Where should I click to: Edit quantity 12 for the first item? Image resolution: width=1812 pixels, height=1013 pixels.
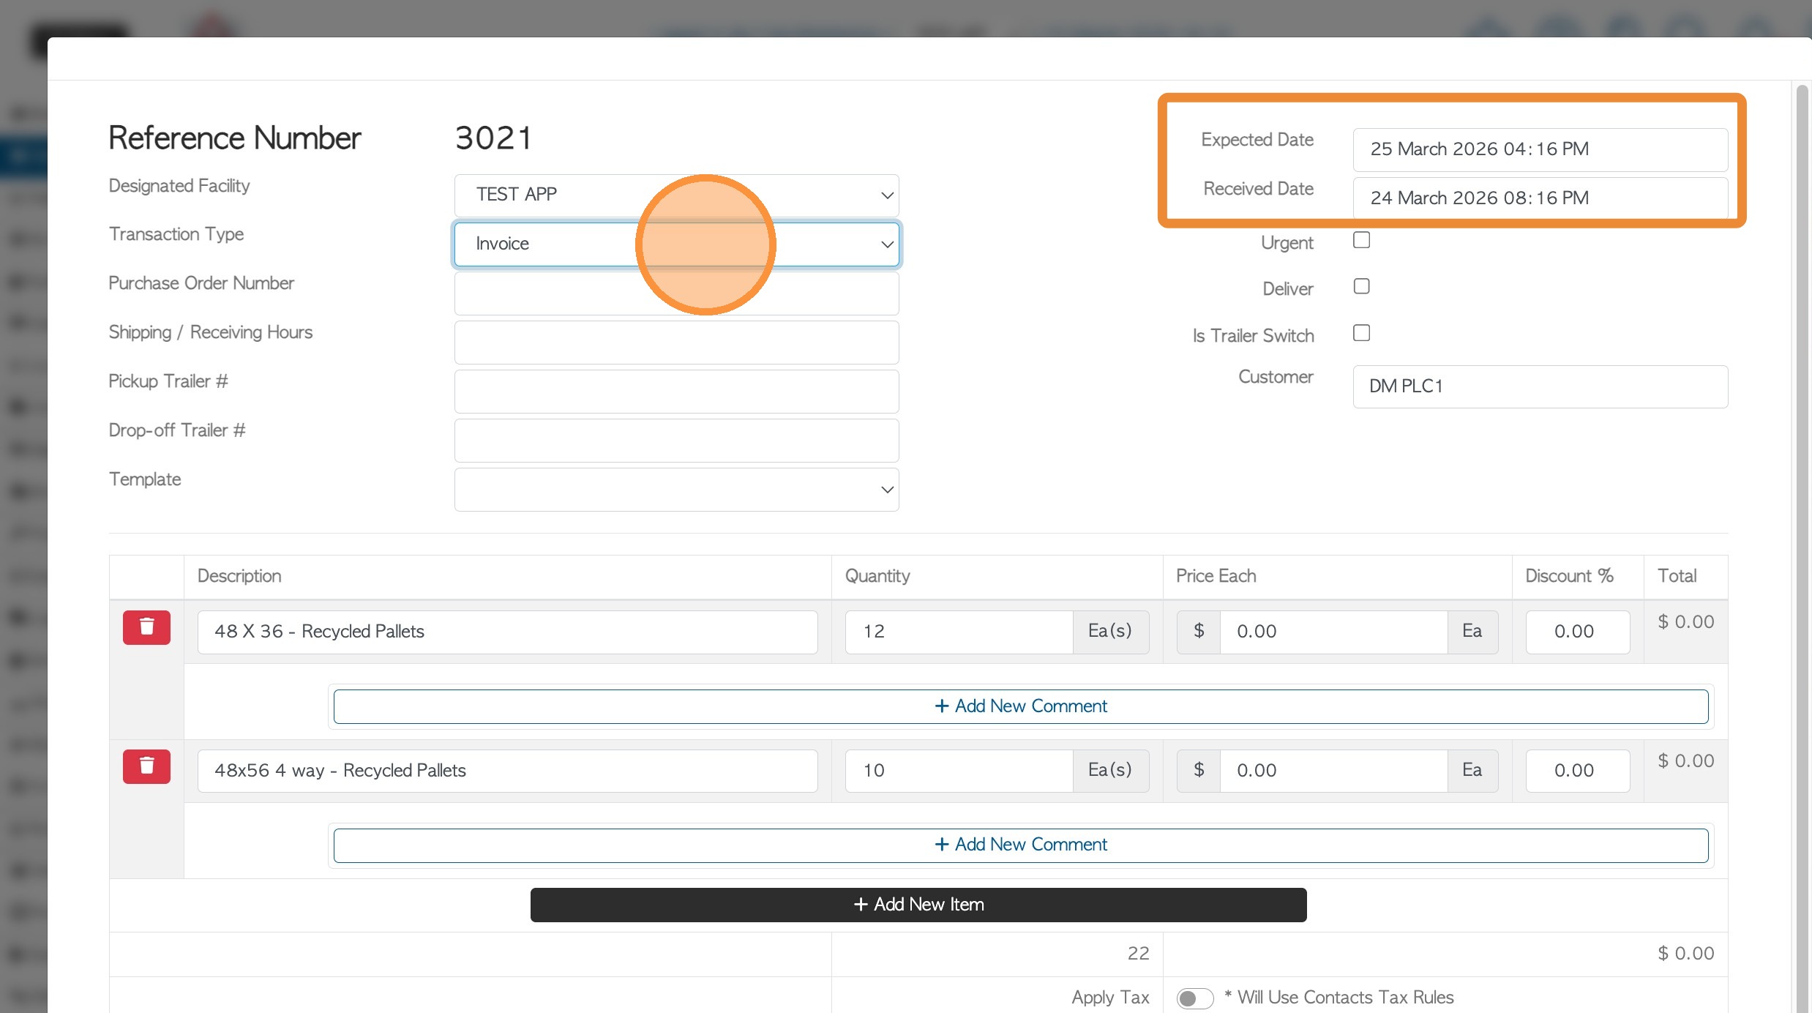[958, 632]
